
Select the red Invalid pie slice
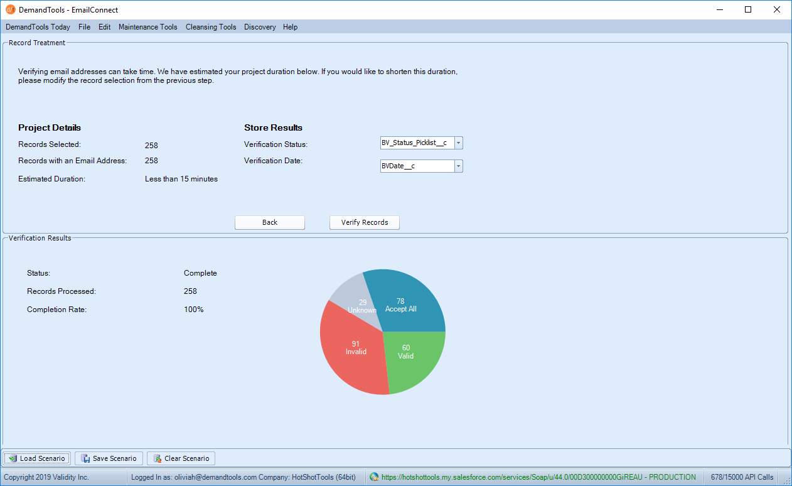[x=355, y=348]
